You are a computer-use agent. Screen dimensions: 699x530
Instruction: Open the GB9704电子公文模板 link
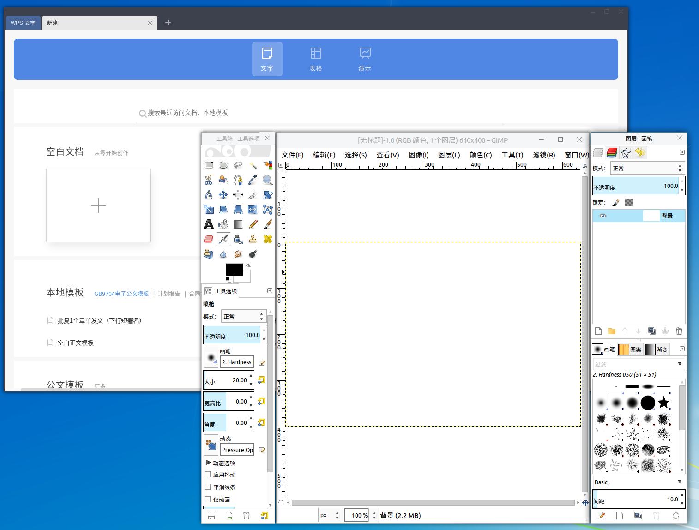121,294
